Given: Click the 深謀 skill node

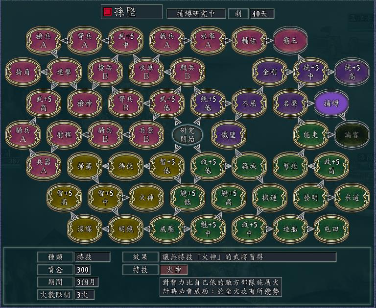Looking at the screenshot, I should click(x=85, y=229).
